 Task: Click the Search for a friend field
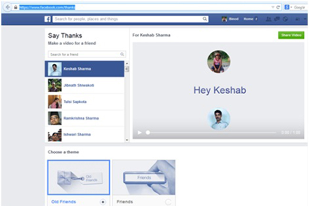87,54
